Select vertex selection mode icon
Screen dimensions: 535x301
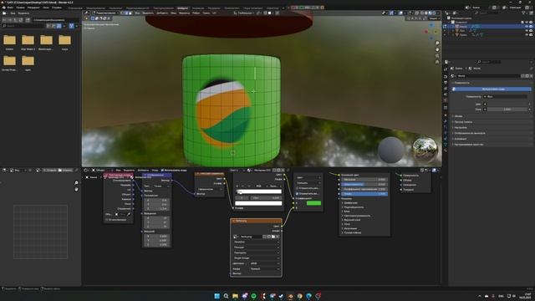(x=122, y=13)
